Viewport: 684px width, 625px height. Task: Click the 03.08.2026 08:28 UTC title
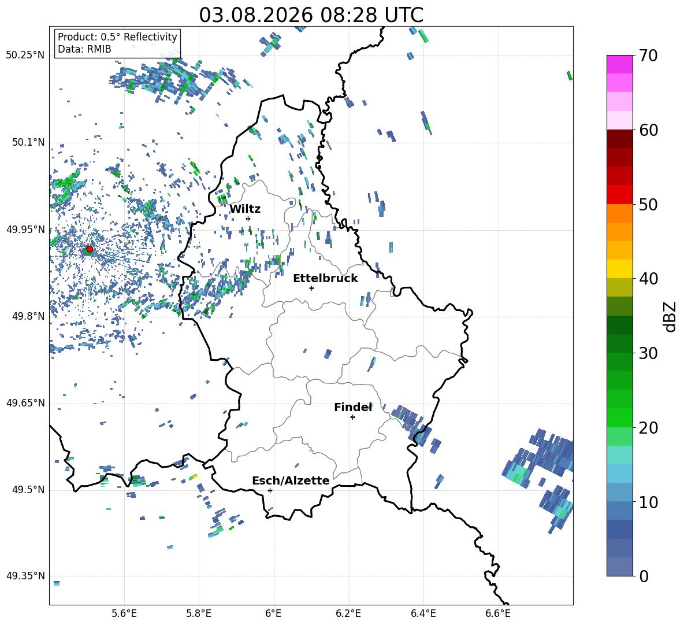(x=311, y=15)
